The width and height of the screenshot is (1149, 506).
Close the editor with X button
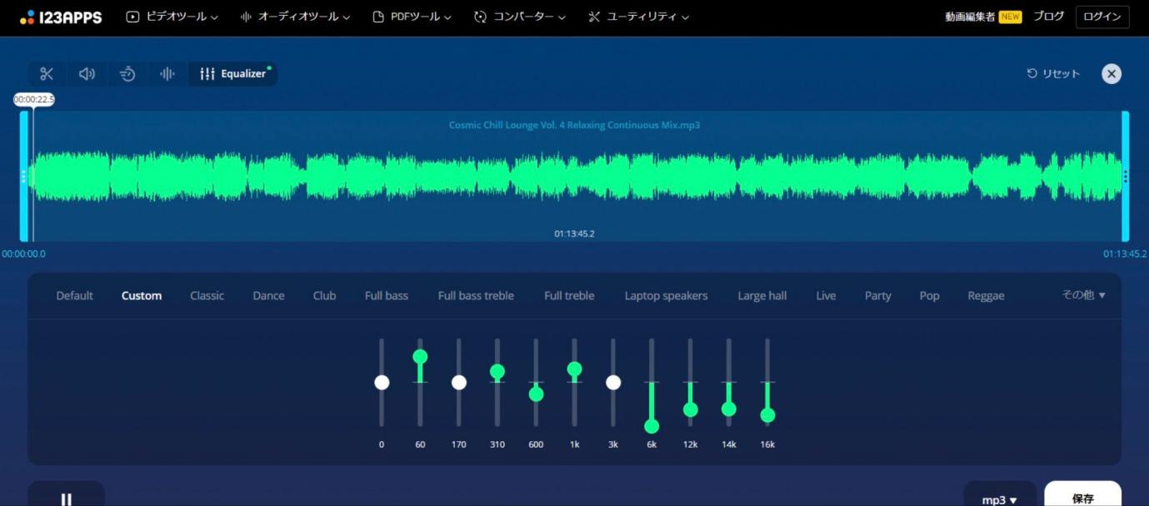coord(1112,74)
